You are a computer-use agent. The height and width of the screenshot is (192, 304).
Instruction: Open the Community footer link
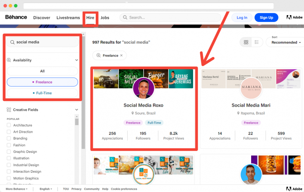(92, 189)
